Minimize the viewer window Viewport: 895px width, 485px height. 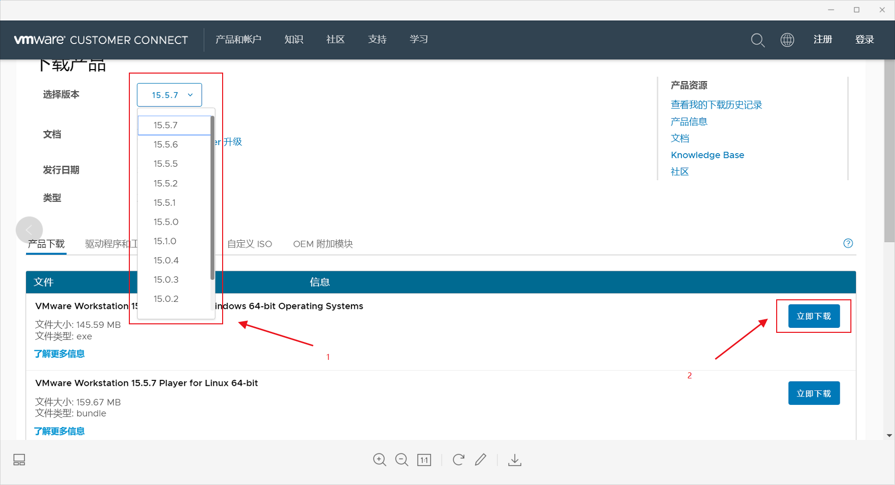pyautogui.click(x=831, y=10)
